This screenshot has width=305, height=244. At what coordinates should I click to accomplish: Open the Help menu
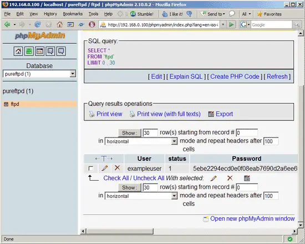pos(108,14)
